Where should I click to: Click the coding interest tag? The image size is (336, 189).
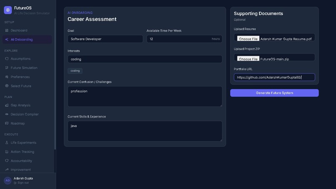pos(75,71)
